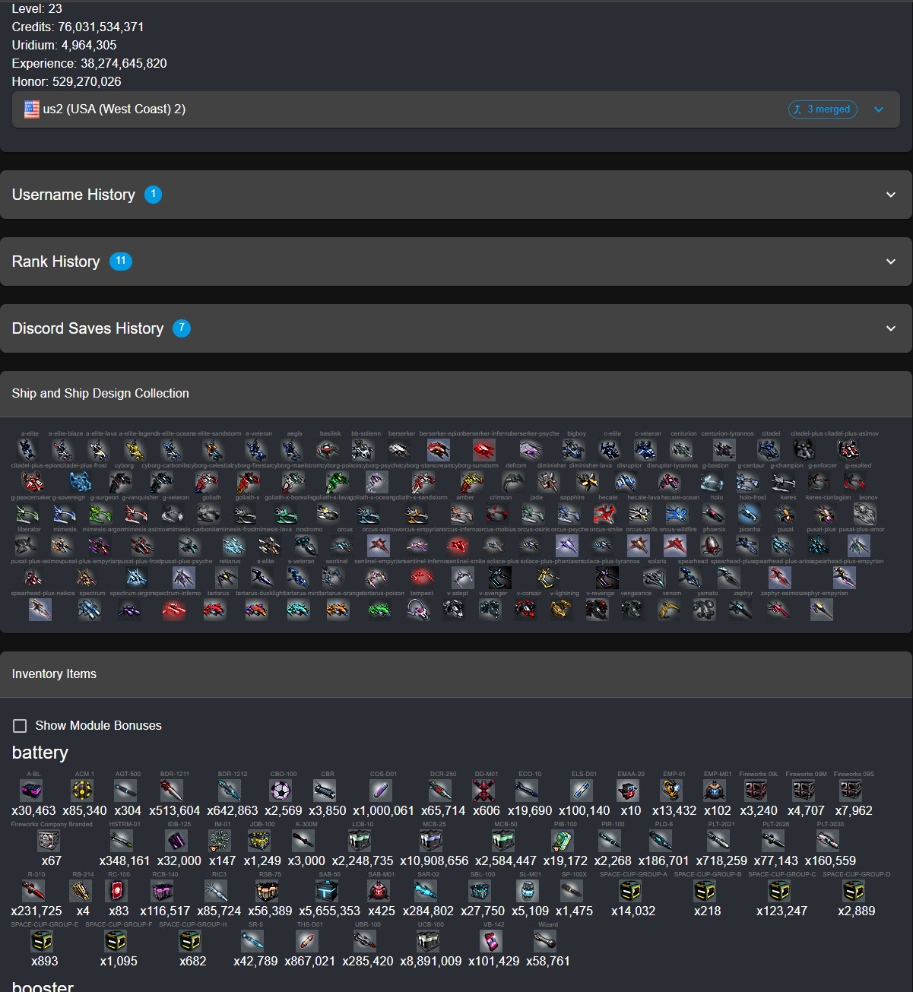Viewport: 913px width, 992px height.
Task: Click the SAB-50 ammo box icon
Action: tap(327, 891)
